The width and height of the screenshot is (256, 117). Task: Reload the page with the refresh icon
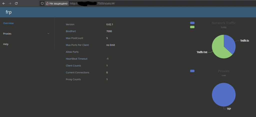point(16,3)
